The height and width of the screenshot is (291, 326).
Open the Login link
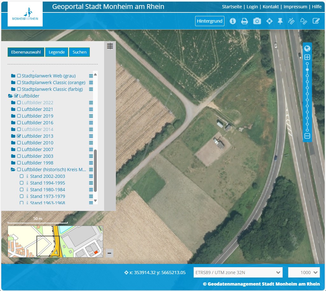(x=252, y=7)
